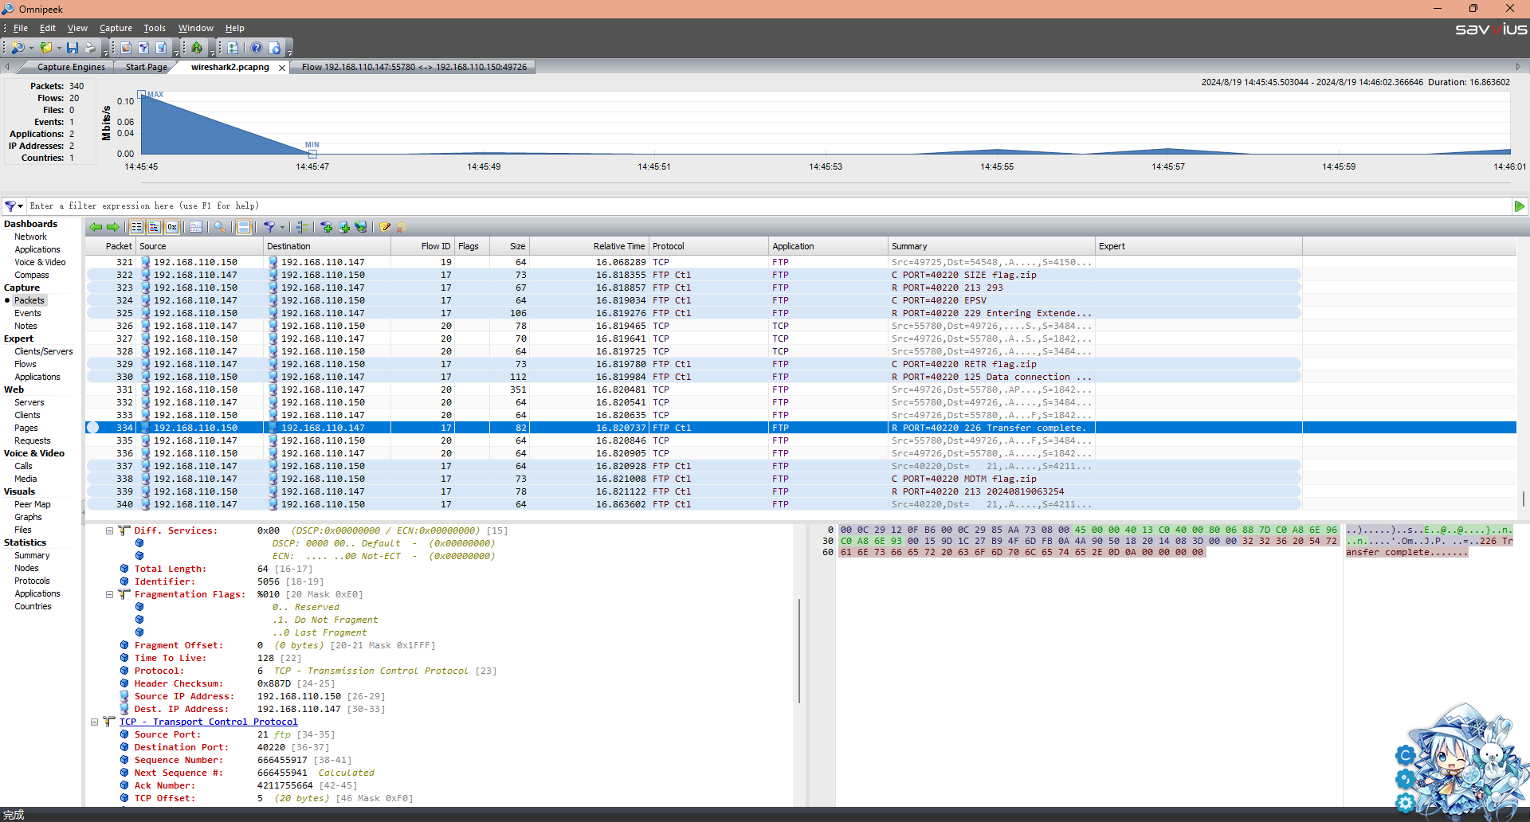
Task: Open Flows under Expert in sidebar
Action: (x=25, y=364)
